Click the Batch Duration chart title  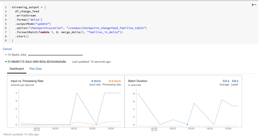coord(138,81)
